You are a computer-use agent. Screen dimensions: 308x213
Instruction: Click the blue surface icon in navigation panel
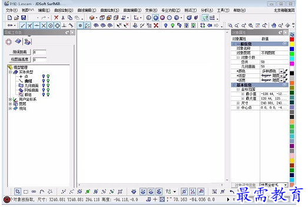coord(18,41)
